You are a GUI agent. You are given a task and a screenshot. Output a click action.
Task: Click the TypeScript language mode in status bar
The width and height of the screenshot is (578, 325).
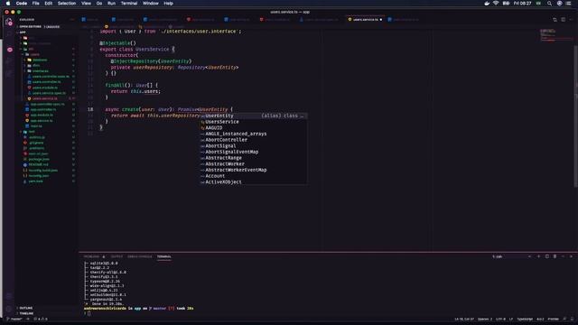(525, 319)
